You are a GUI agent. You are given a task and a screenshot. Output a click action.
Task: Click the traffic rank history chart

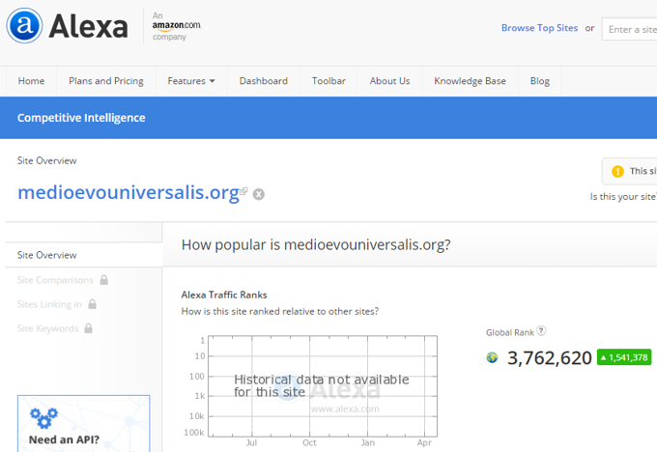[323, 386]
